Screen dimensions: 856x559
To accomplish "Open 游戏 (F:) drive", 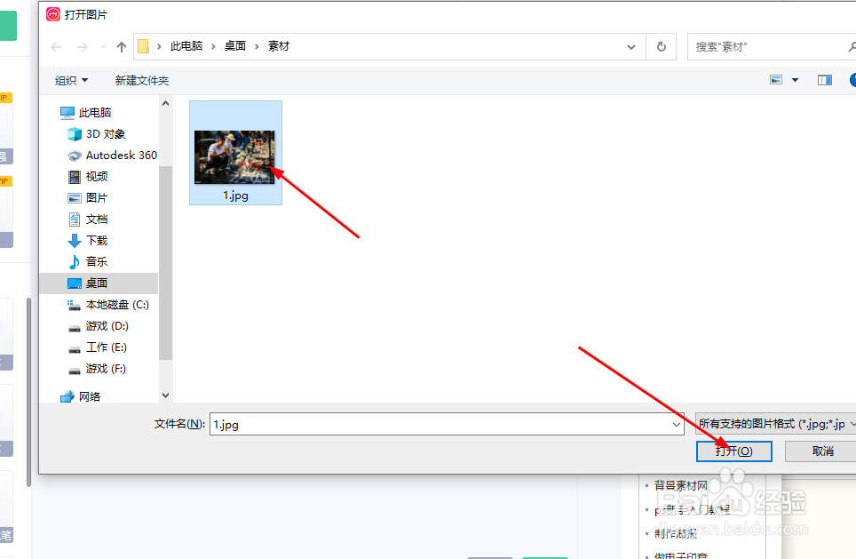I will (97, 369).
